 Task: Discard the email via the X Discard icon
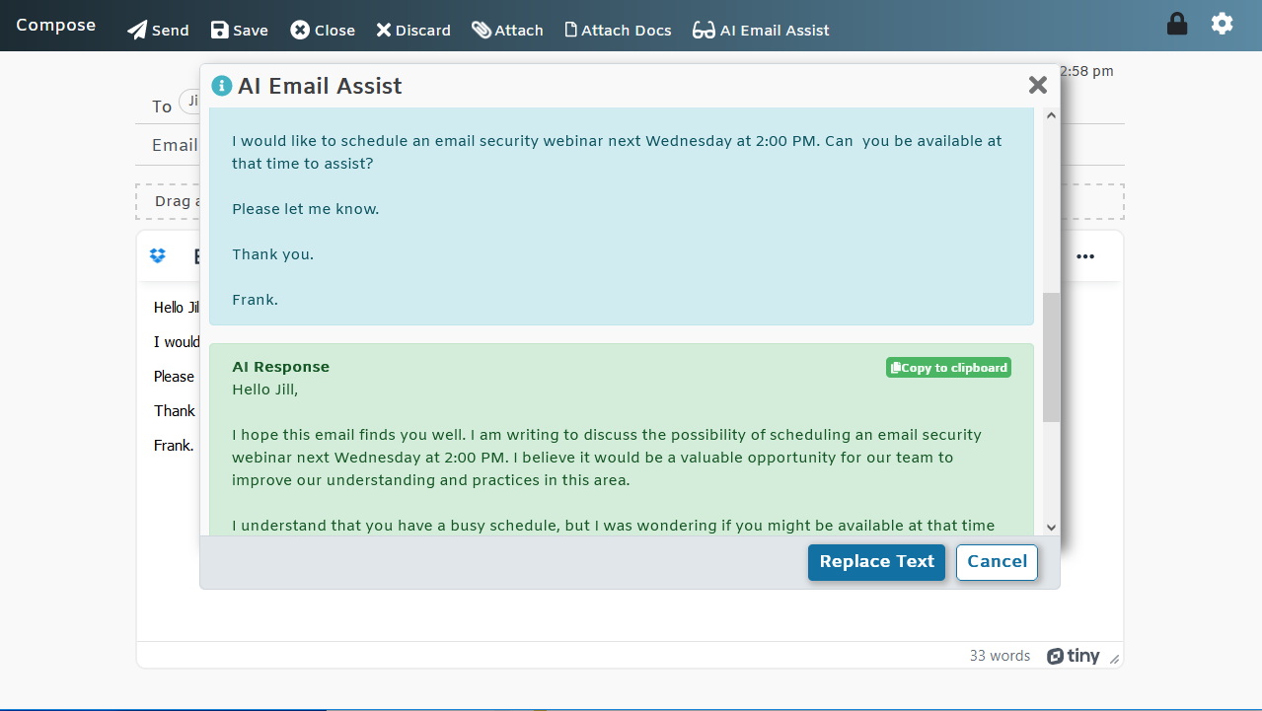381,30
